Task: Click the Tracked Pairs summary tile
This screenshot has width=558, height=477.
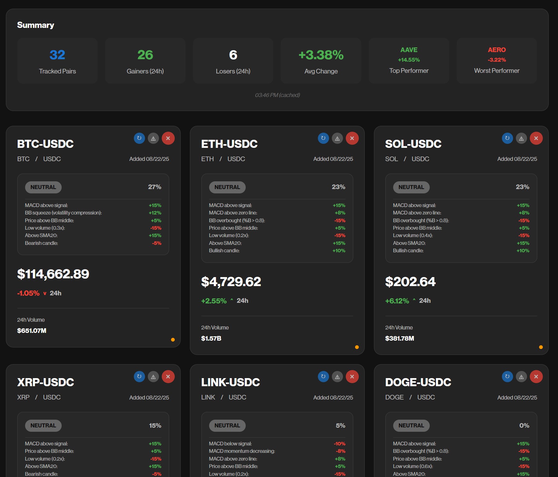Action: point(57,60)
